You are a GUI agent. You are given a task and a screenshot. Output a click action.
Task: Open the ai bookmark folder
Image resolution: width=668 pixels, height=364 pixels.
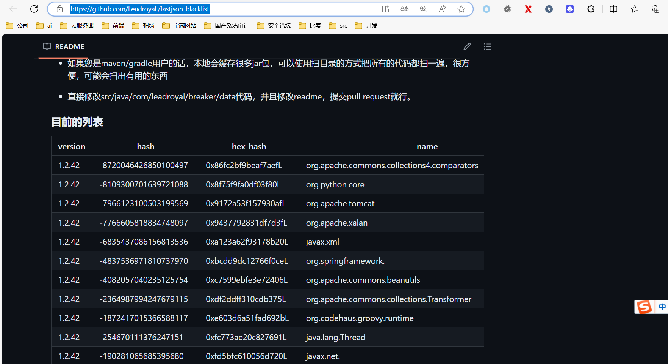[44, 26]
